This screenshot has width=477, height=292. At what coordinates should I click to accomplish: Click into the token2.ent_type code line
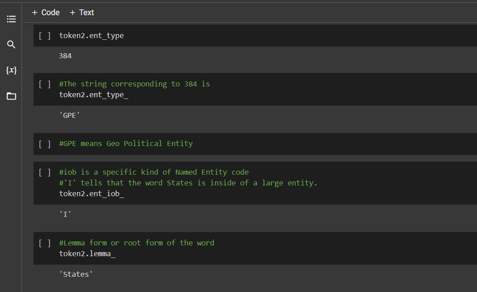click(91, 35)
